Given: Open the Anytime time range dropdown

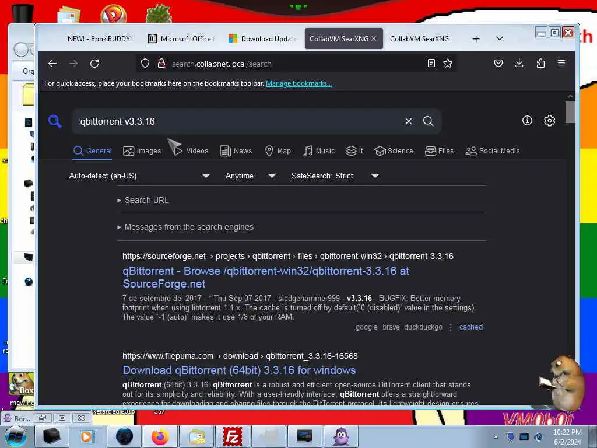Looking at the screenshot, I should click(251, 176).
